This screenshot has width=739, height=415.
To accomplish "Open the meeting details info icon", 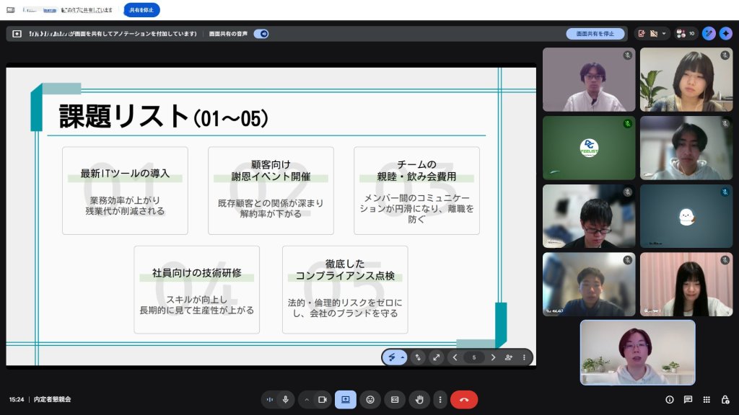I will click(670, 399).
